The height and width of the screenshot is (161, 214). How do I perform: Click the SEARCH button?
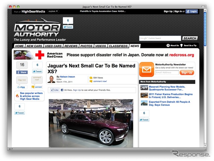[x=190, y=38]
